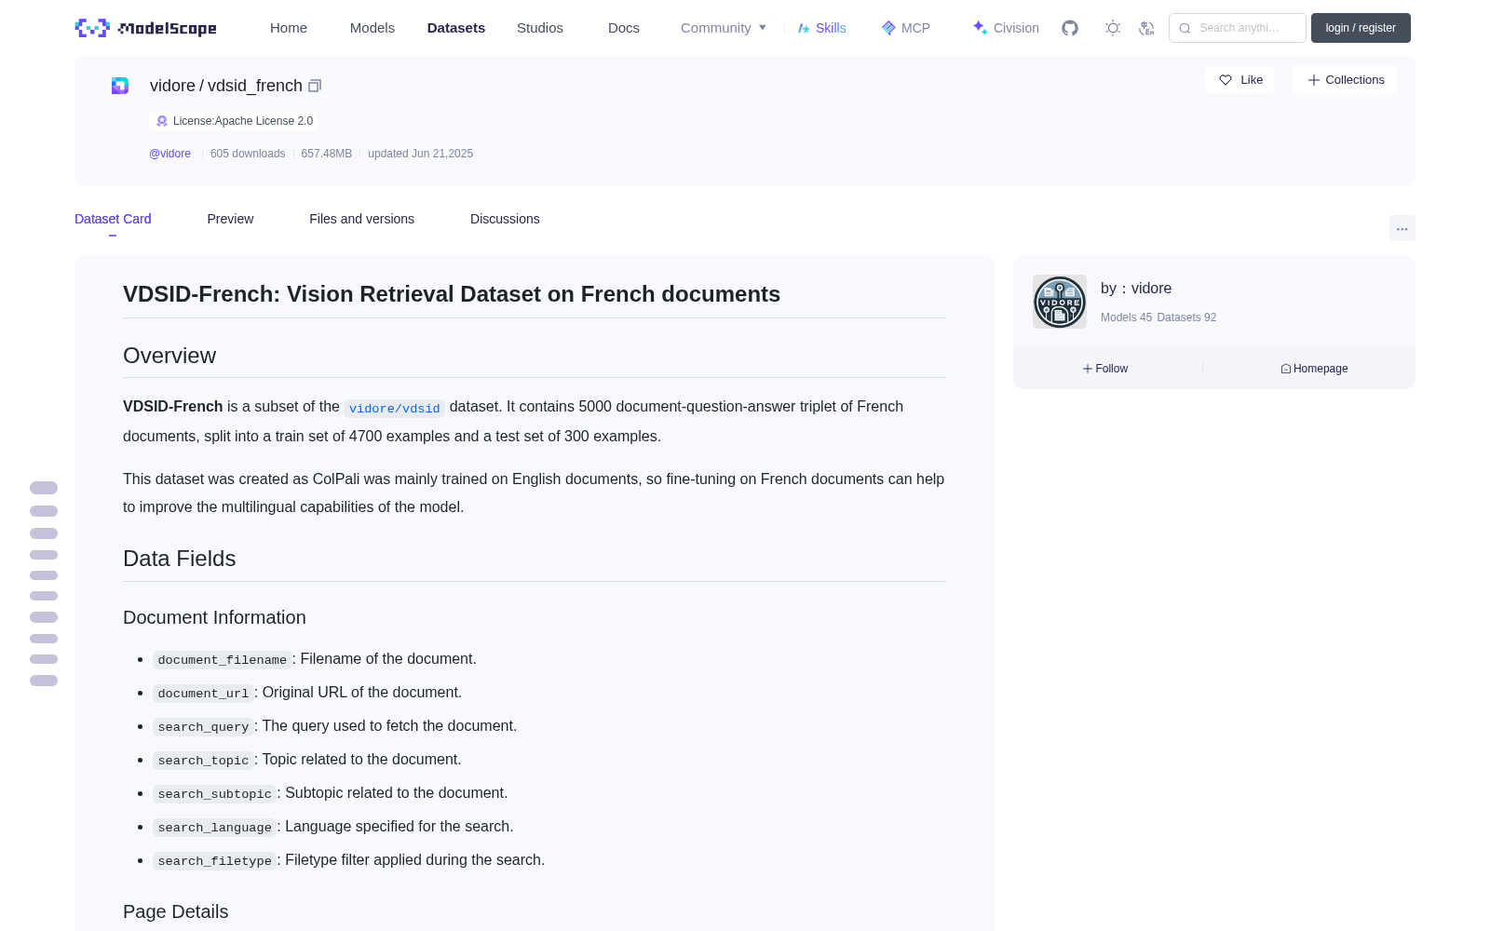Open the vidore organization avatar

pyautogui.click(x=1060, y=302)
